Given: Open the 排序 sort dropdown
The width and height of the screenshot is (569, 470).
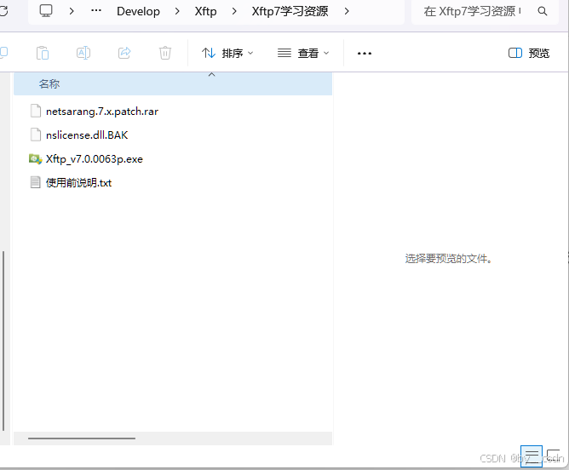Looking at the screenshot, I should (x=227, y=54).
